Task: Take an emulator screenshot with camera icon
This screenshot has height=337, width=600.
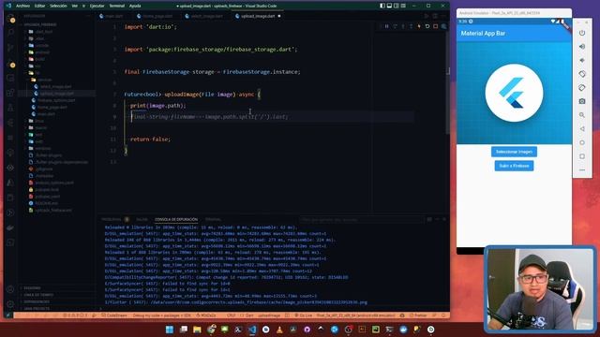Action: 582,101
